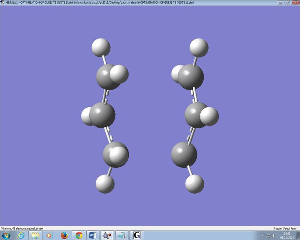The width and height of the screenshot is (300, 240).
Task: Open the network status tray icon
Action: (x=268, y=236)
